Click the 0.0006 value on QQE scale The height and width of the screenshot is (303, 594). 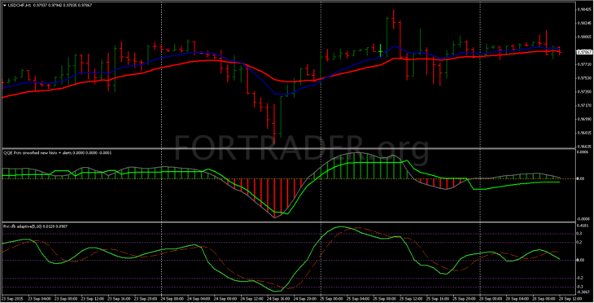coord(582,152)
